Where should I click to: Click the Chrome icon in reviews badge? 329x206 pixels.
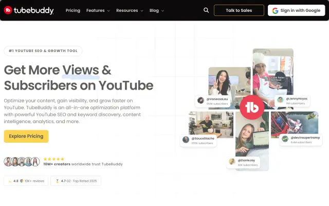click(22, 181)
